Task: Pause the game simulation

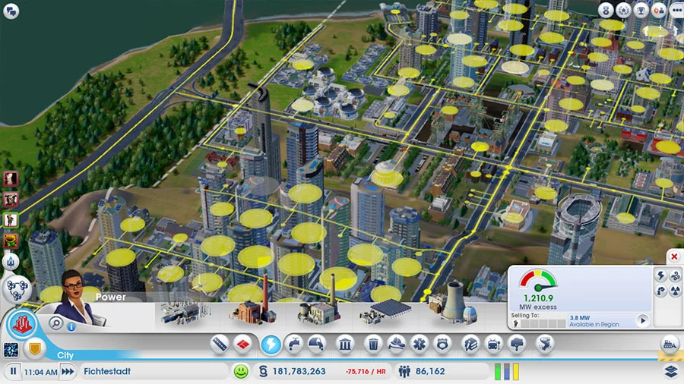Action: tap(13, 371)
